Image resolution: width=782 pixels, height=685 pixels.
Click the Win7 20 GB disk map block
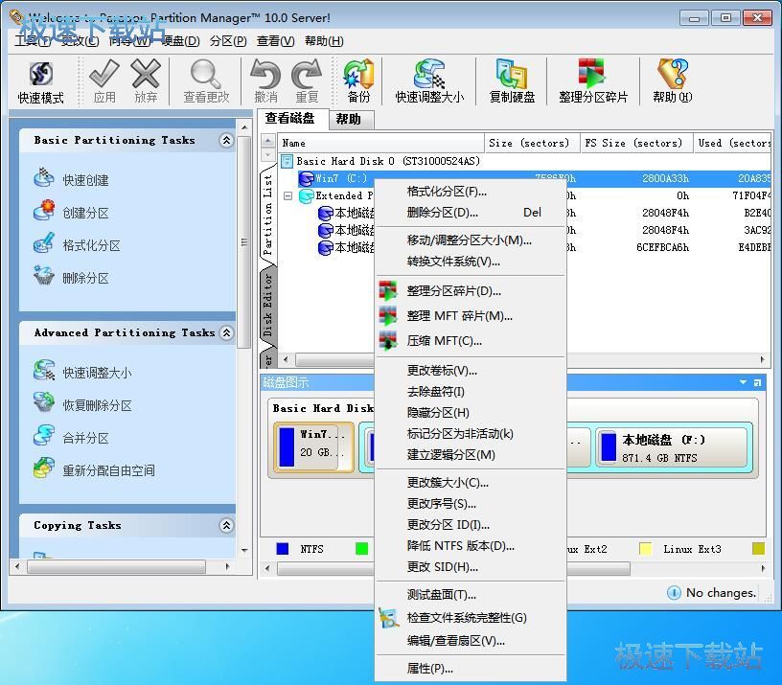[313, 447]
